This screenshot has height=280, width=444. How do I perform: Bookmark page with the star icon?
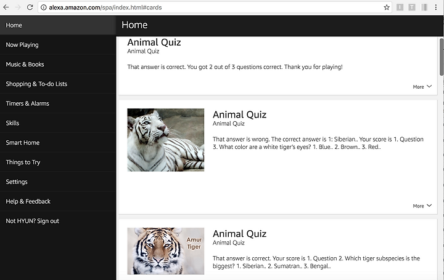tap(387, 7)
